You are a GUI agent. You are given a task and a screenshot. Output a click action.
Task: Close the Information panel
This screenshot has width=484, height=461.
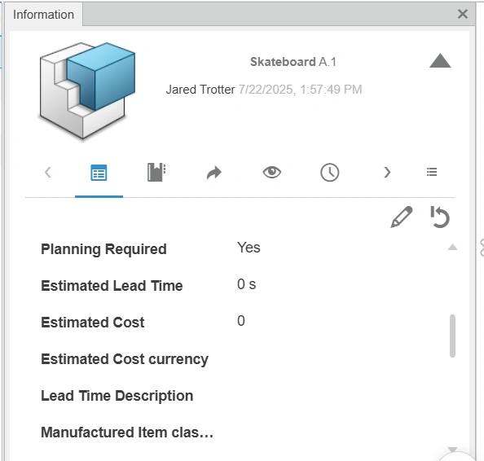463,14
